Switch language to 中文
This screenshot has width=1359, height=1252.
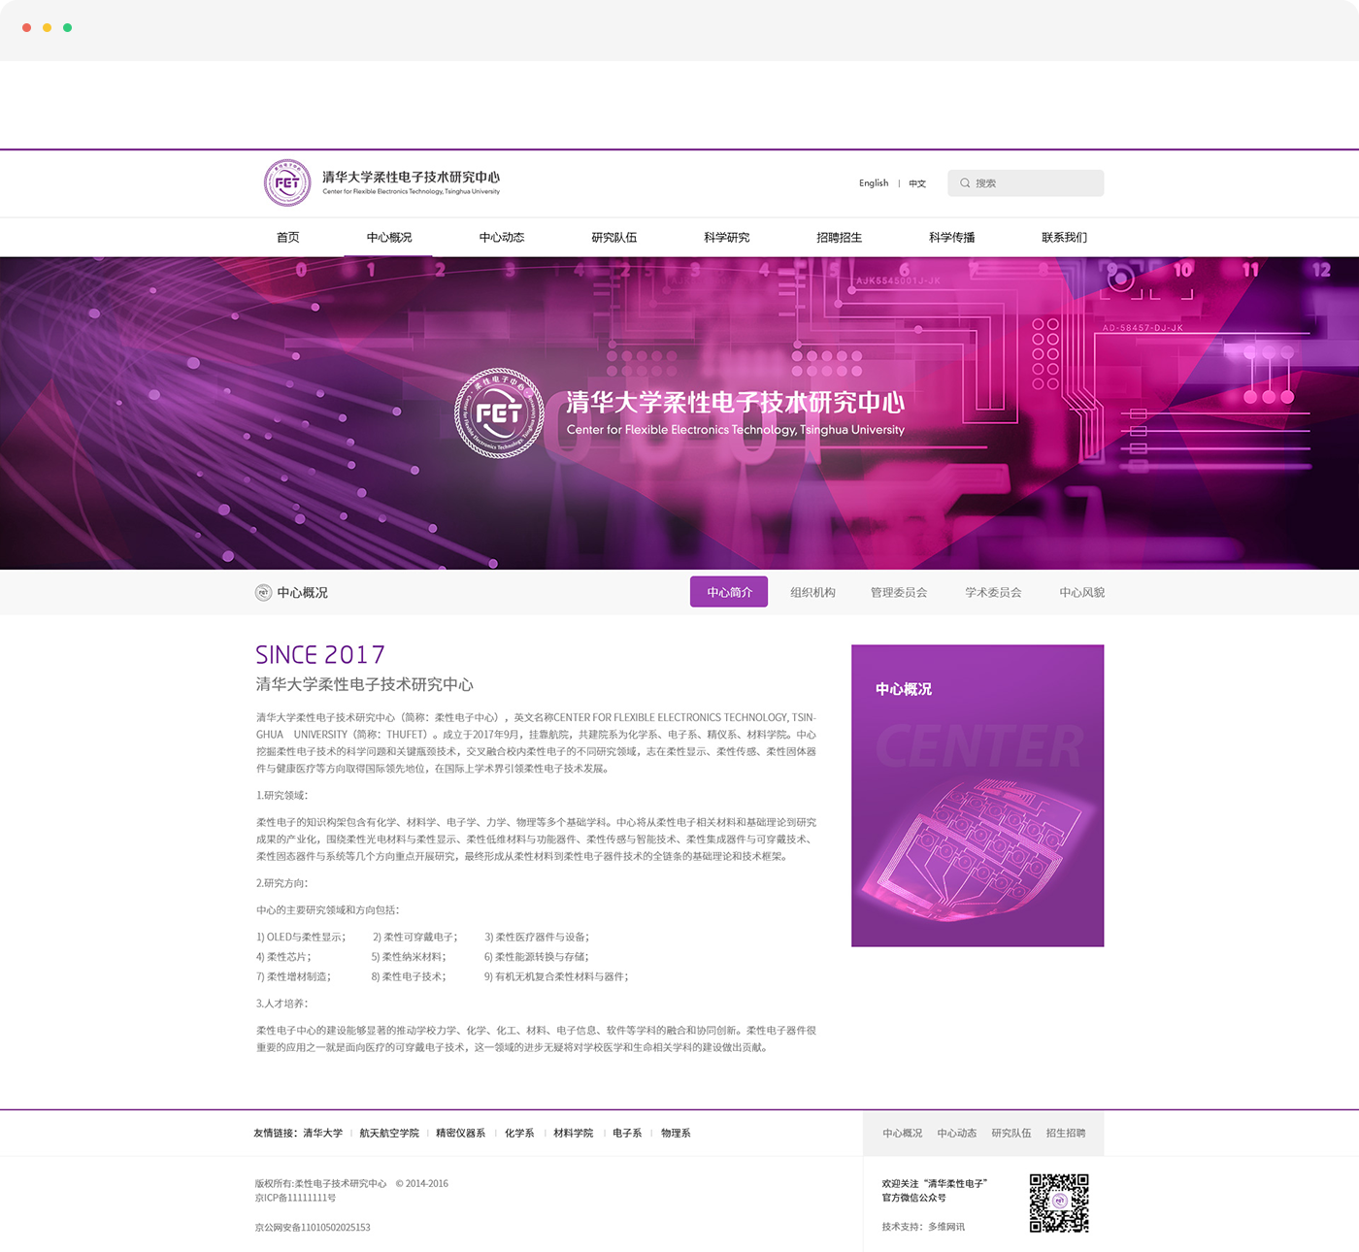coord(917,183)
